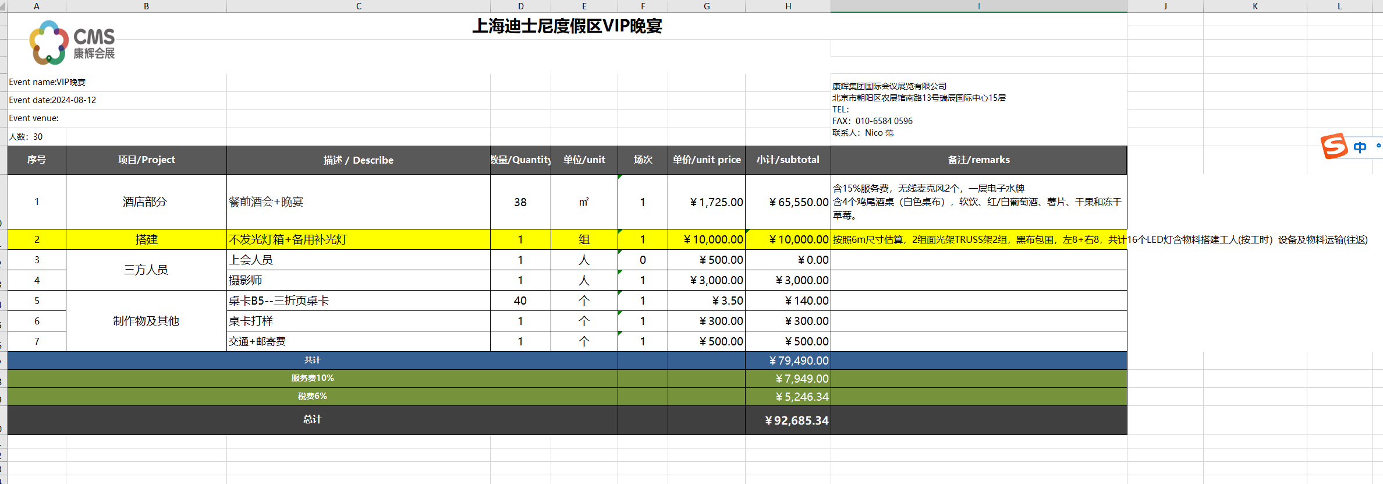The width and height of the screenshot is (1383, 484).
Task: Select the grand total ¥92,685.34 cell
Action: [x=788, y=420]
